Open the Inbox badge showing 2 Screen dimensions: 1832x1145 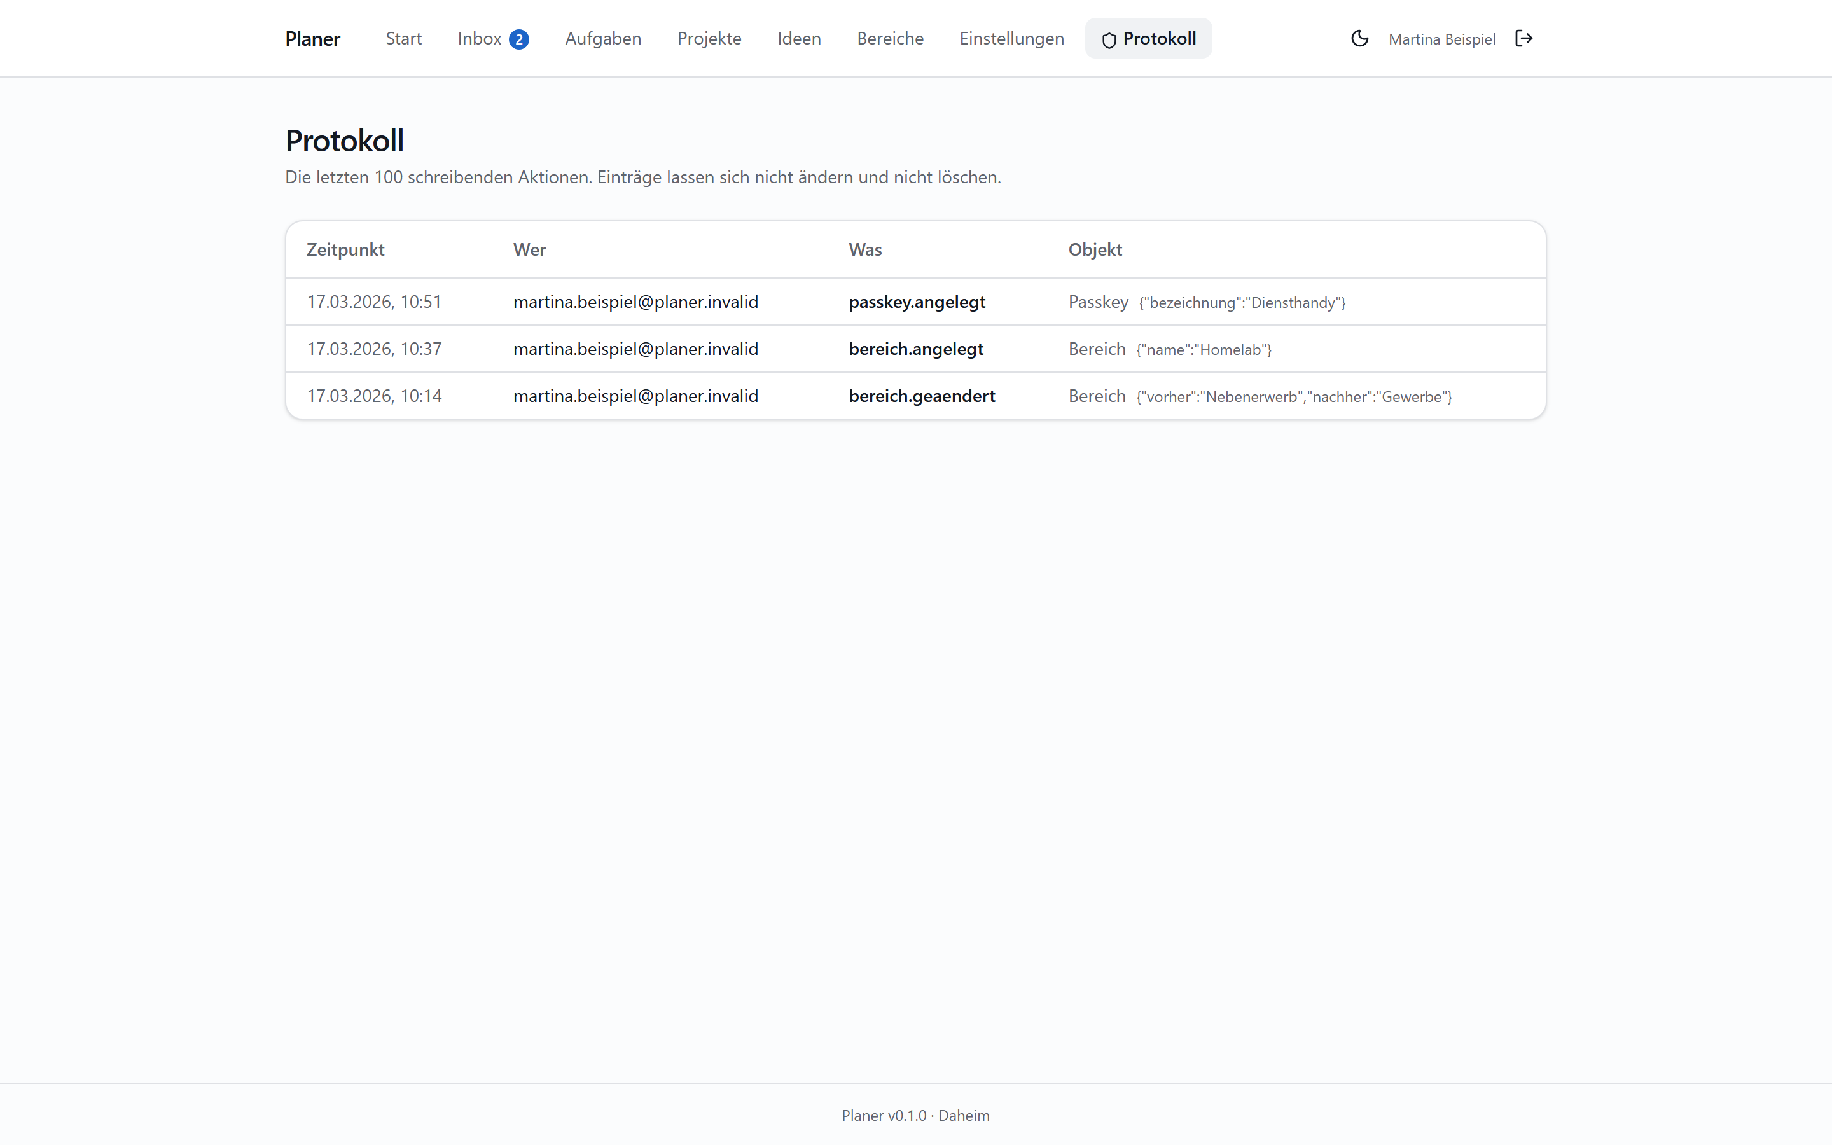click(x=518, y=39)
